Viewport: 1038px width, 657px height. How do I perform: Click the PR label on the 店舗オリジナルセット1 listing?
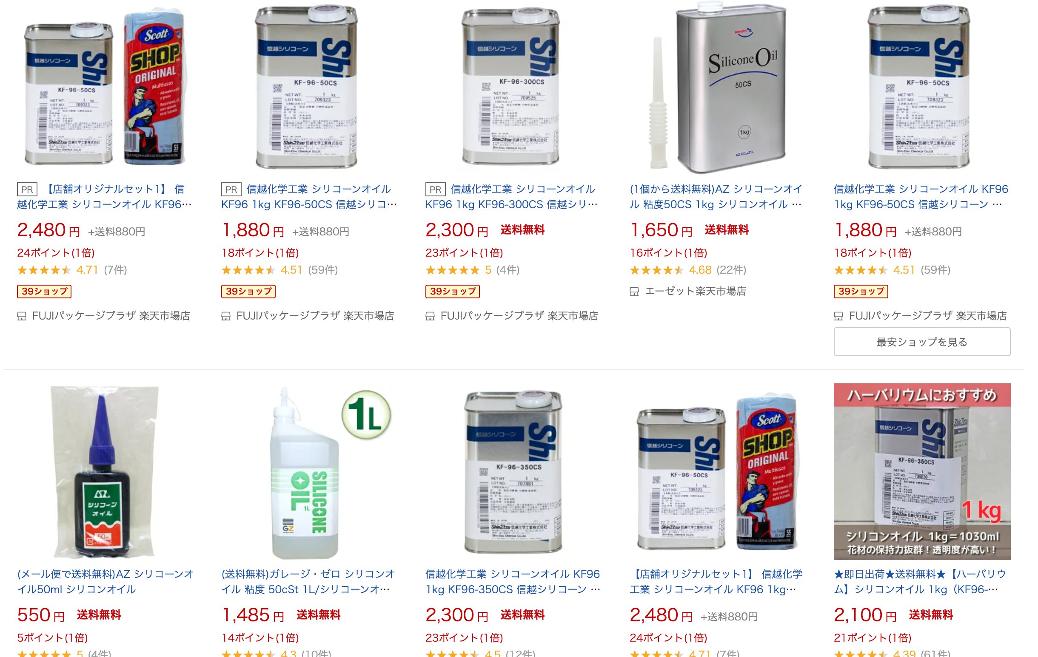(x=27, y=190)
